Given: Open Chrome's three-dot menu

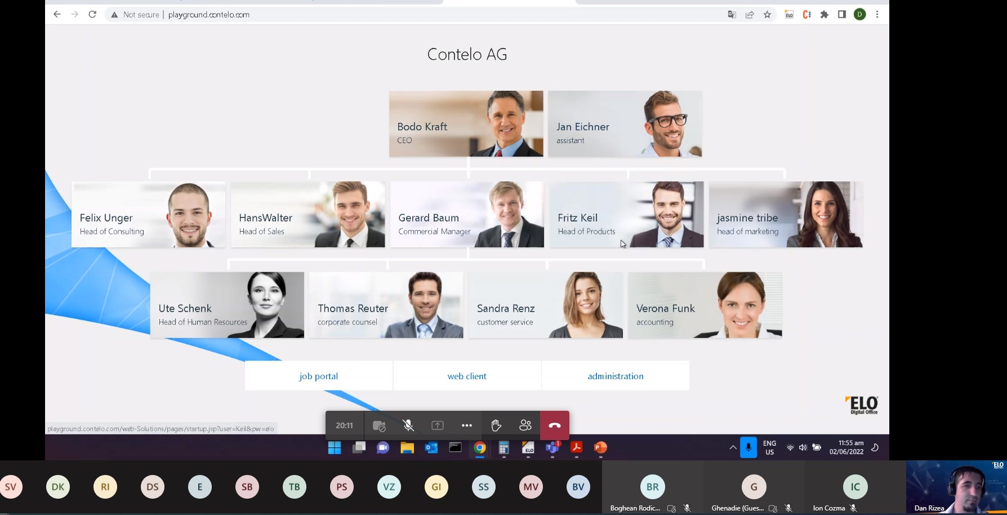Looking at the screenshot, I should pyautogui.click(x=877, y=15).
